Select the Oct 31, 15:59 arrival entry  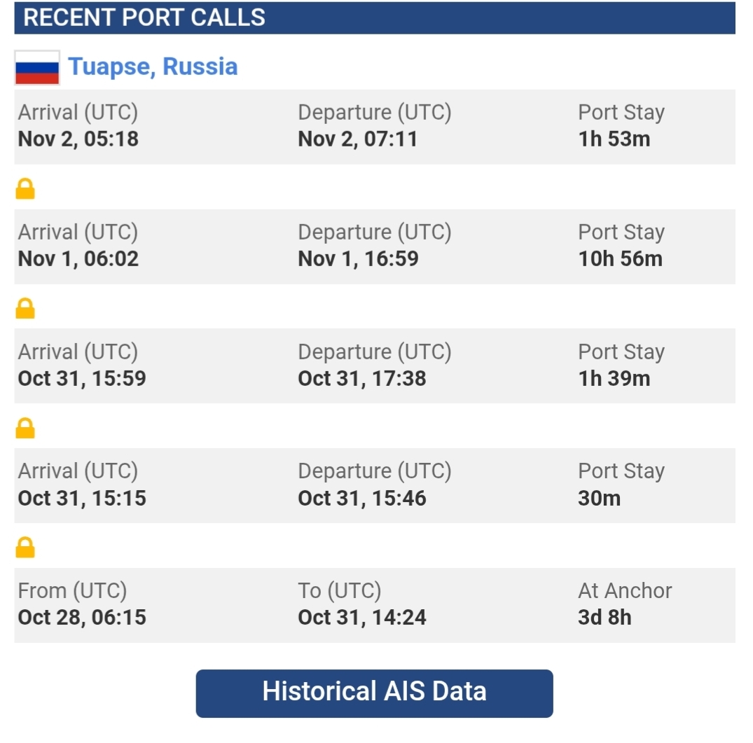coord(82,378)
